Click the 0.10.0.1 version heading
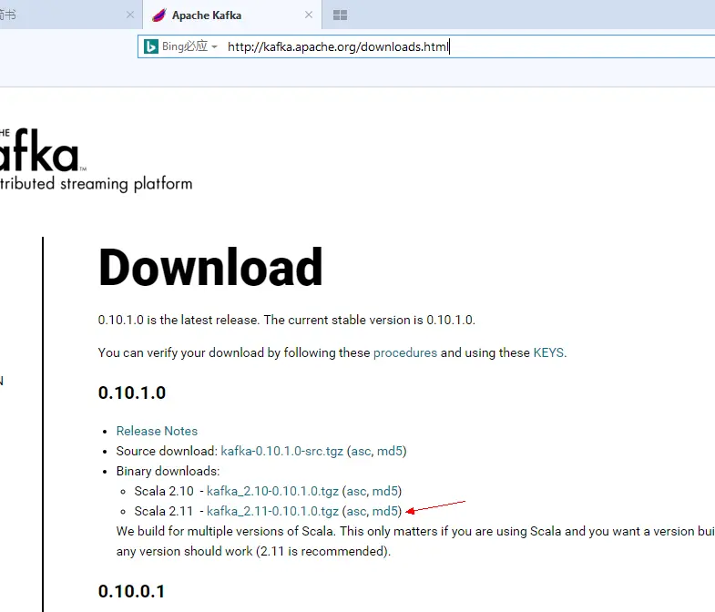The height and width of the screenshot is (612, 715). (131, 591)
